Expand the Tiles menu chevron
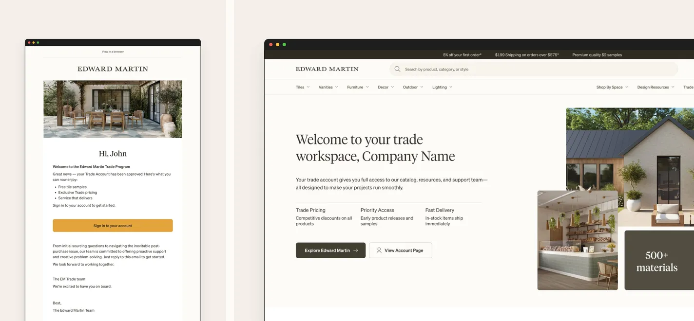694x321 pixels. (308, 87)
